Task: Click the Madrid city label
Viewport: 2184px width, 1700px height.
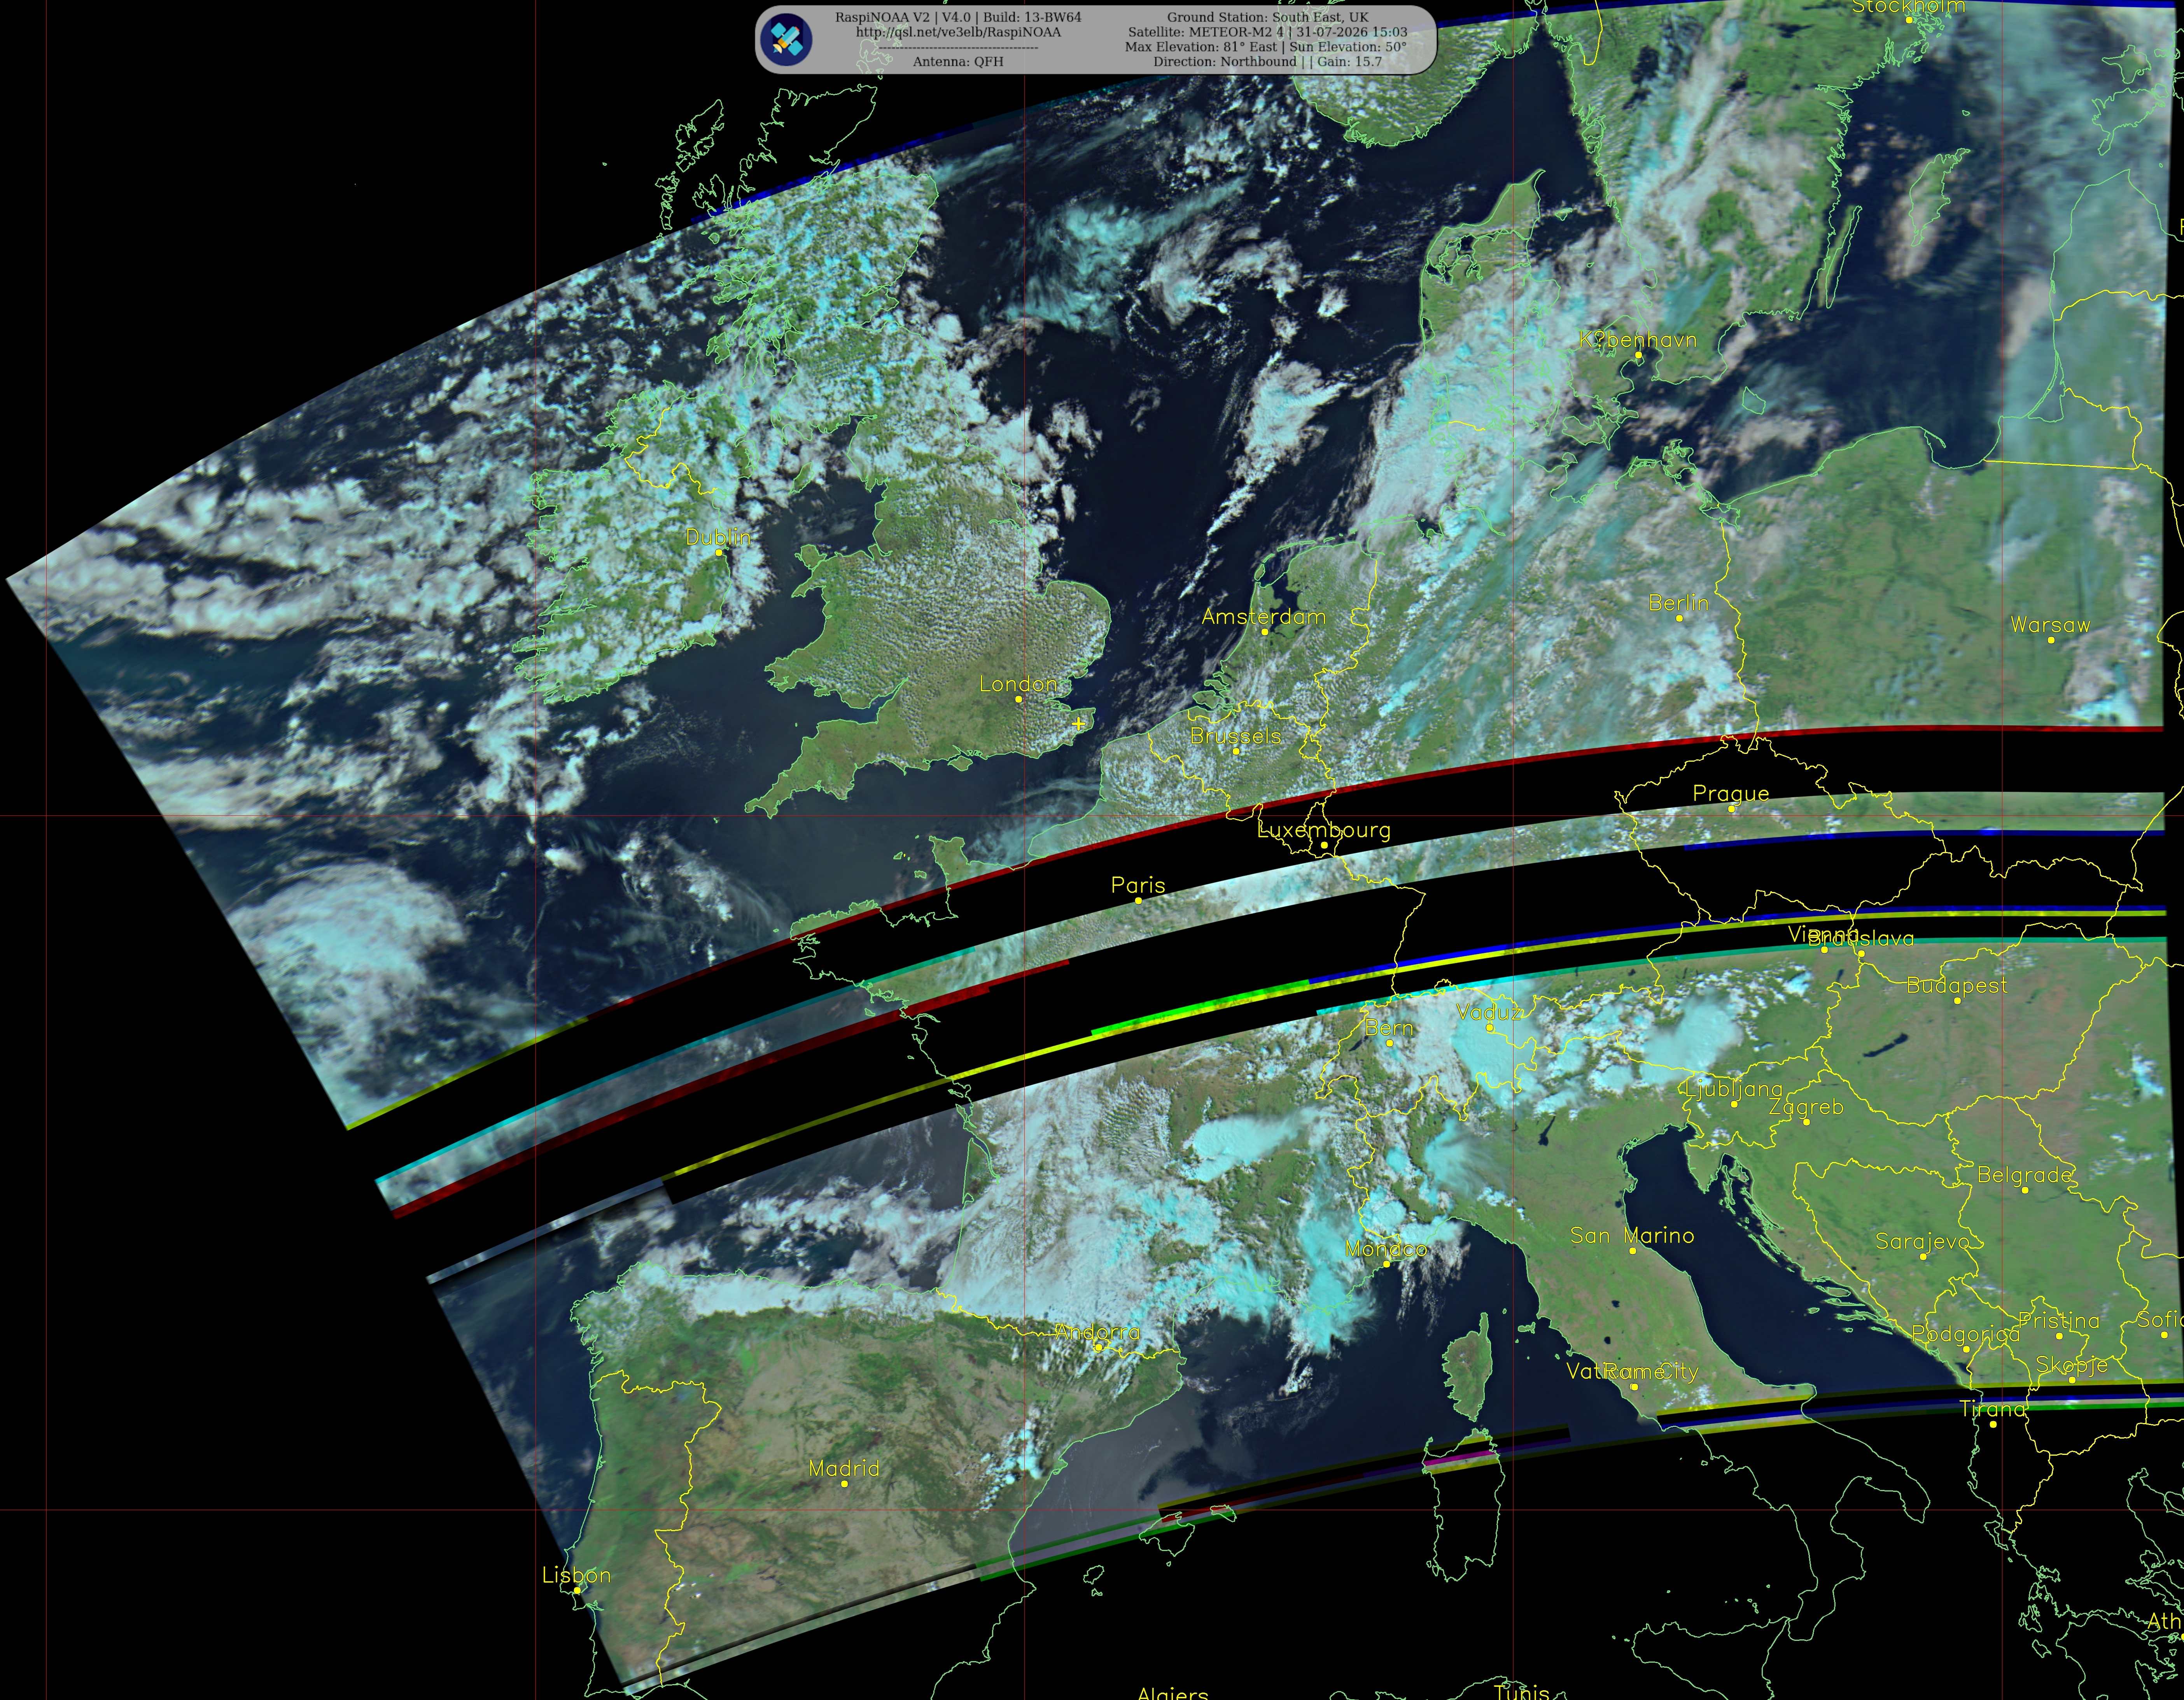Action: (x=844, y=1469)
